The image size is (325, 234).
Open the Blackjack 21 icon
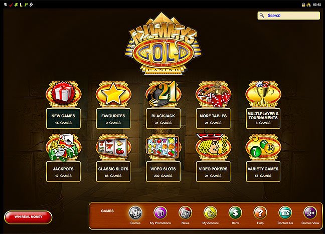[164, 94]
